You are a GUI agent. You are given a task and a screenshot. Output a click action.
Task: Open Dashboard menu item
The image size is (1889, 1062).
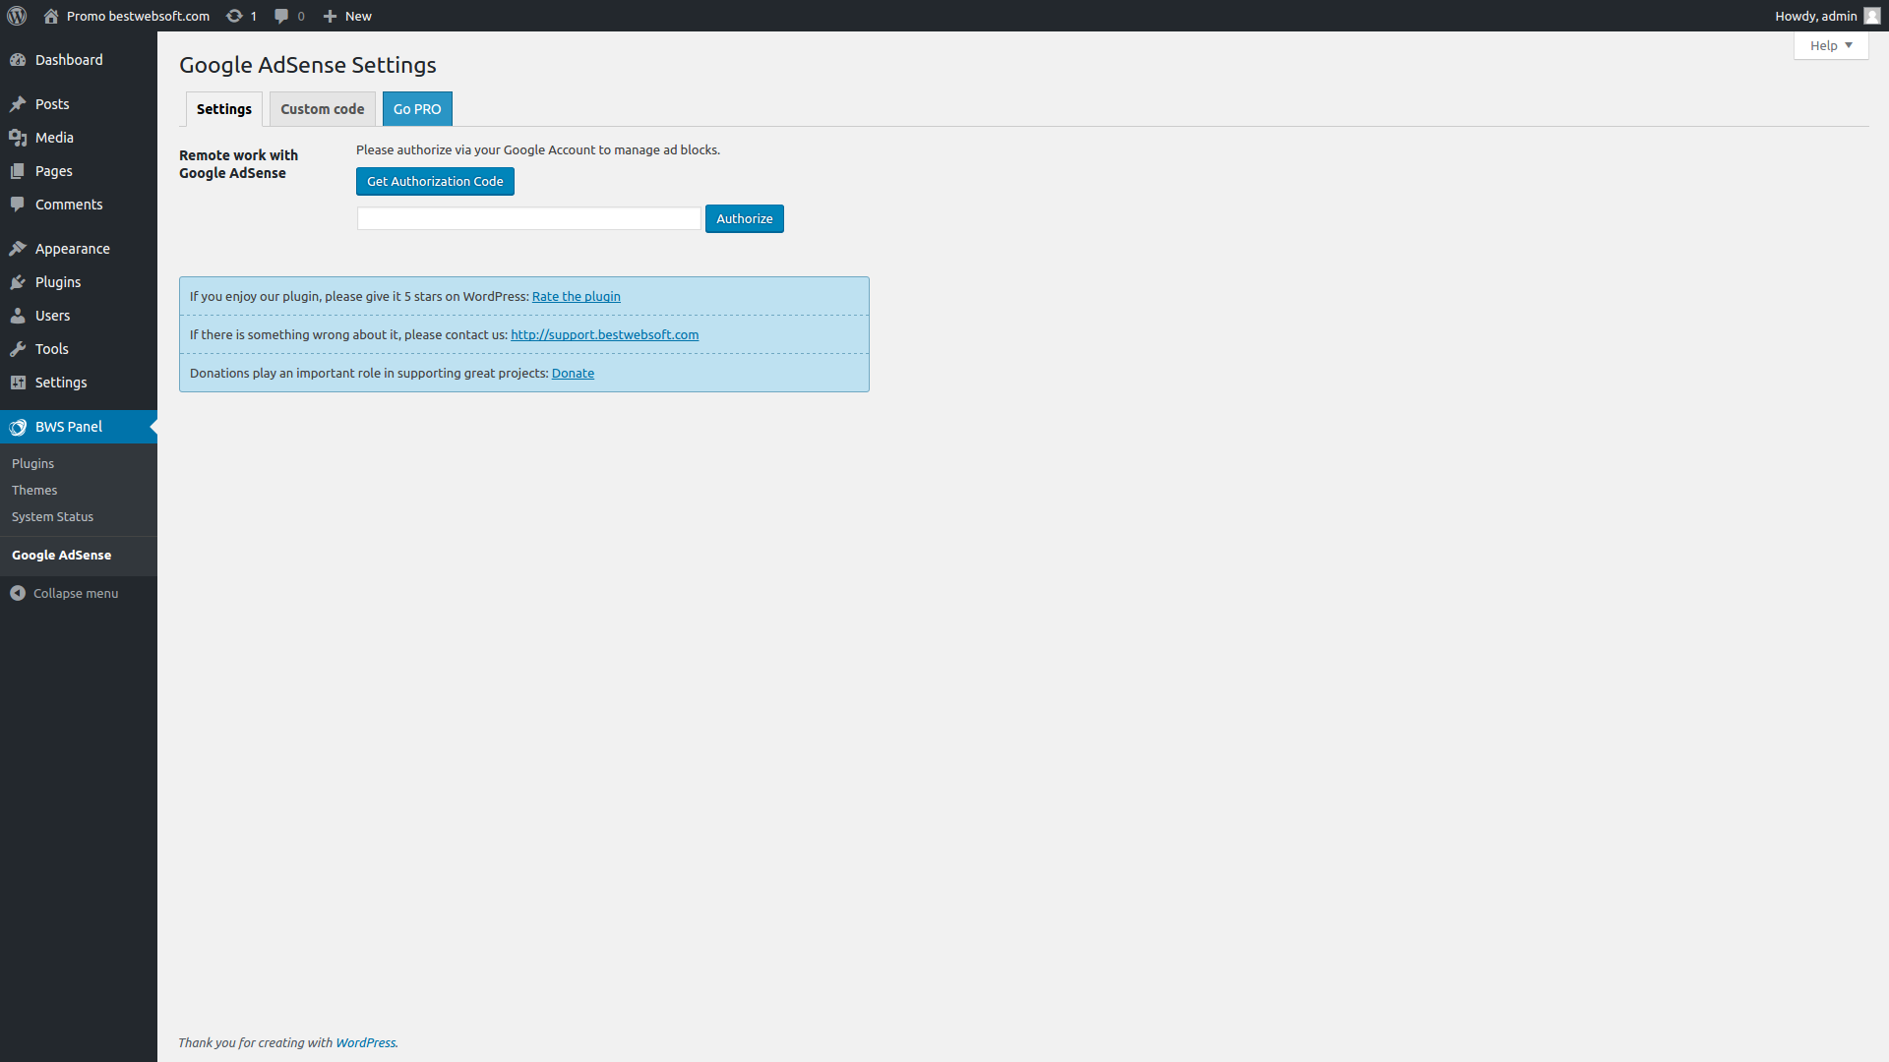click(x=79, y=60)
